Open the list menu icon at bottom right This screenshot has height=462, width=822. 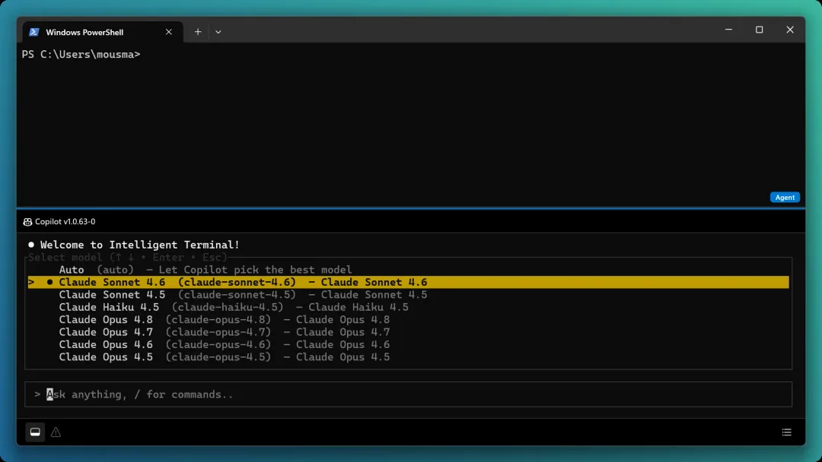click(x=786, y=432)
